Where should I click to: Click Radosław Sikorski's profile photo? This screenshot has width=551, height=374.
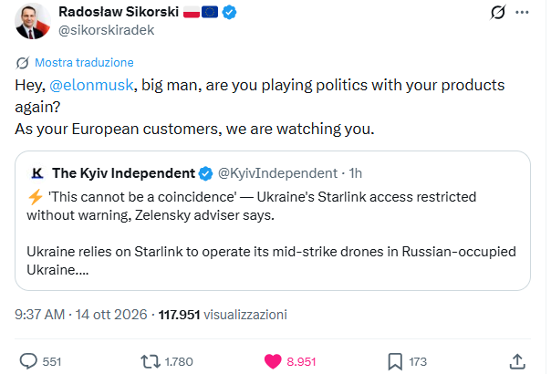coord(32,21)
